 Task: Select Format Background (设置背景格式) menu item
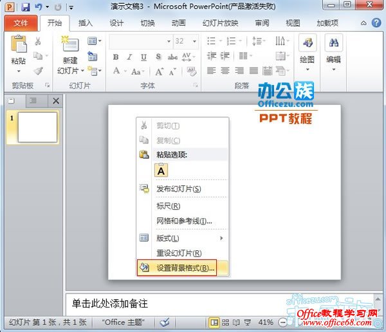(x=183, y=268)
